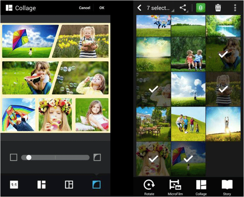Select the blue river forest photo

[x=223, y=26]
